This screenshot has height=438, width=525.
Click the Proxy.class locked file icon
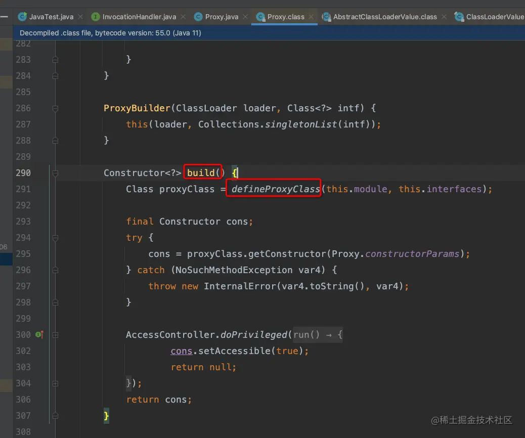(x=260, y=17)
